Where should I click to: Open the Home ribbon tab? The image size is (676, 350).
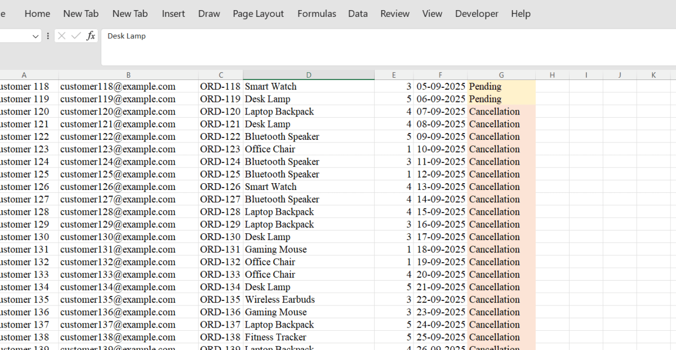click(x=37, y=14)
